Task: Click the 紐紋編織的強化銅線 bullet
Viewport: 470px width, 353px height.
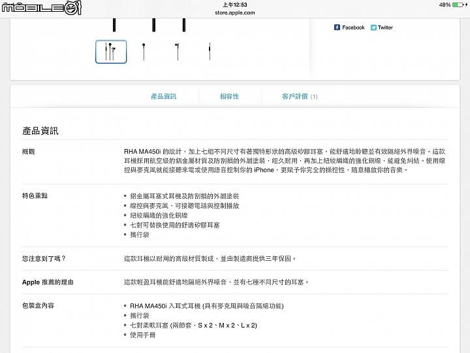Action: [x=159, y=215]
